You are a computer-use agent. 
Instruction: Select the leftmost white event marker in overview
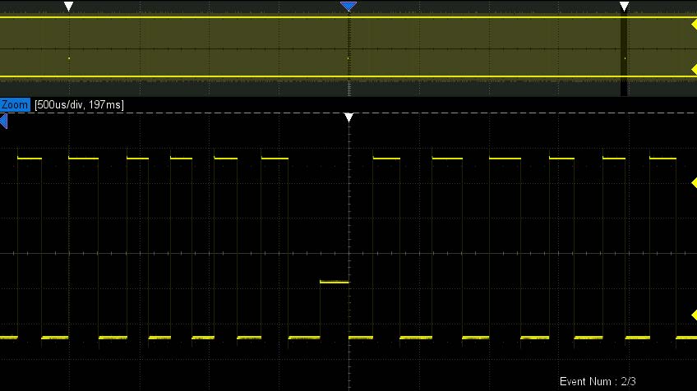coord(69,7)
